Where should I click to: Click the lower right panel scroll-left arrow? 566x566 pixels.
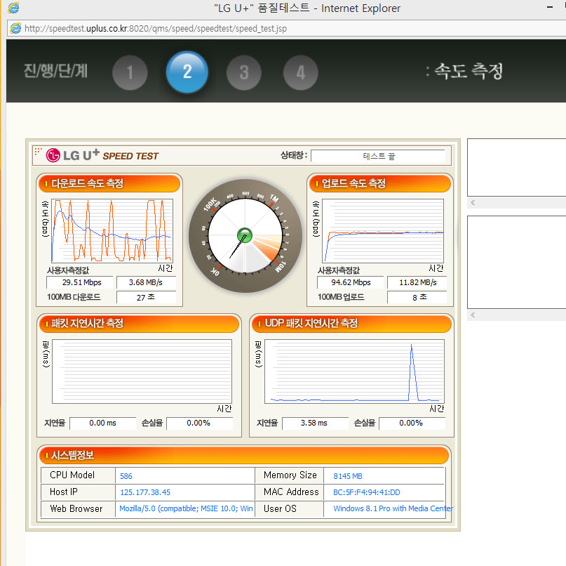coord(473,315)
